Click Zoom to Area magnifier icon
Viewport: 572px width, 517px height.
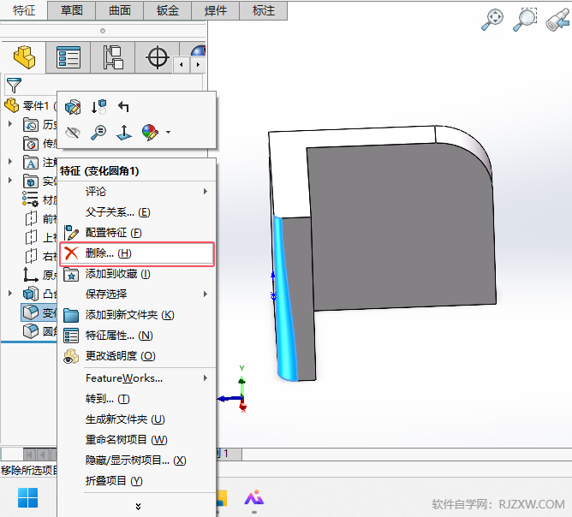coord(525,20)
